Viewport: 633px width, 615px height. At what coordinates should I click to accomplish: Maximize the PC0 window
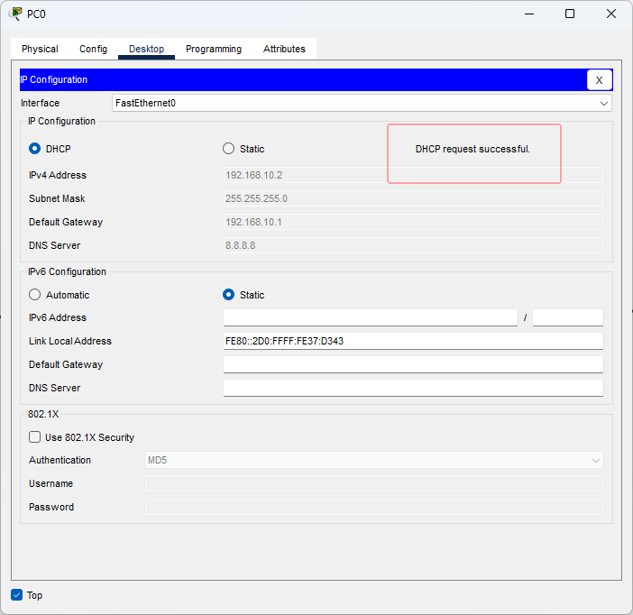[x=570, y=14]
